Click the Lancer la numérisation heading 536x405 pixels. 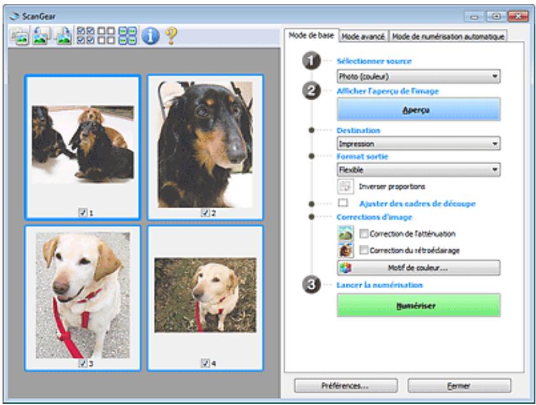tap(380, 285)
